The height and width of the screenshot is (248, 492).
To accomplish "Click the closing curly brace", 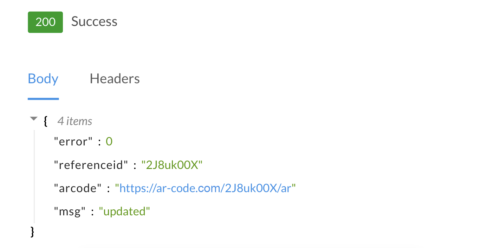I will pyautogui.click(x=33, y=231).
